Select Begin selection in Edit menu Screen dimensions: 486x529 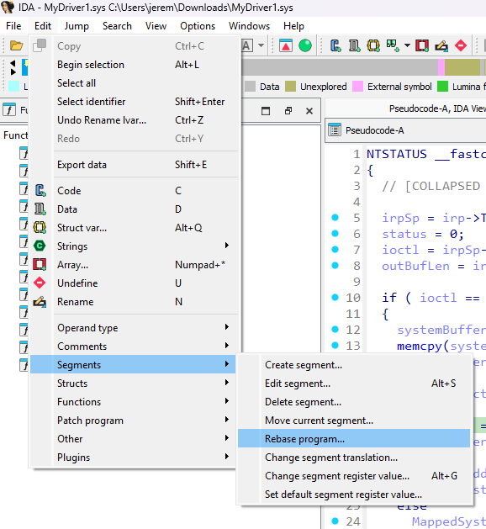[133, 65]
